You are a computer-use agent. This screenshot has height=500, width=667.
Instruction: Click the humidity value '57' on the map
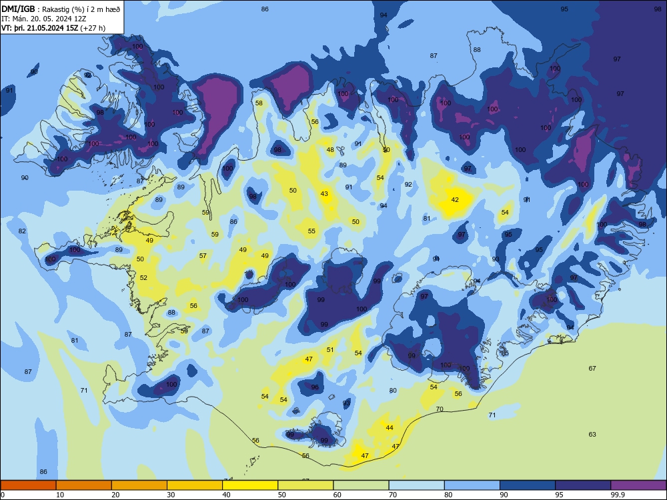pos(203,255)
